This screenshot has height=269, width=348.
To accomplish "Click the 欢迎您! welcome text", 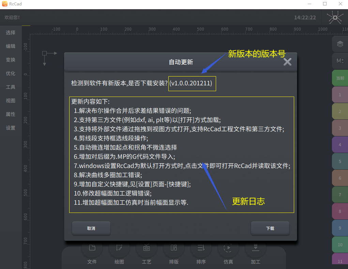I will pyautogui.click(x=12, y=17).
